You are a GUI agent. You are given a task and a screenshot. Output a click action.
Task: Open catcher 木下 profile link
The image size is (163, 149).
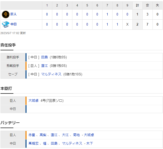click(x=90, y=144)
